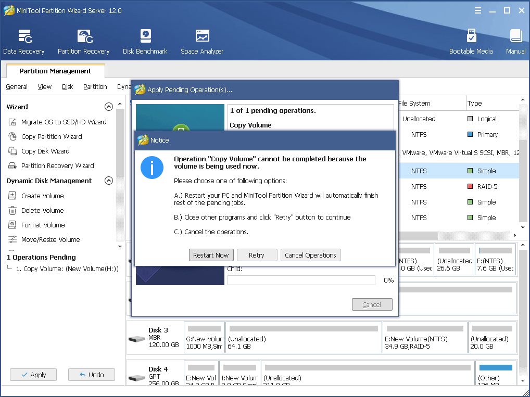Open the View menu
This screenshot has width=530, height=397.
[x=45, y=87]
